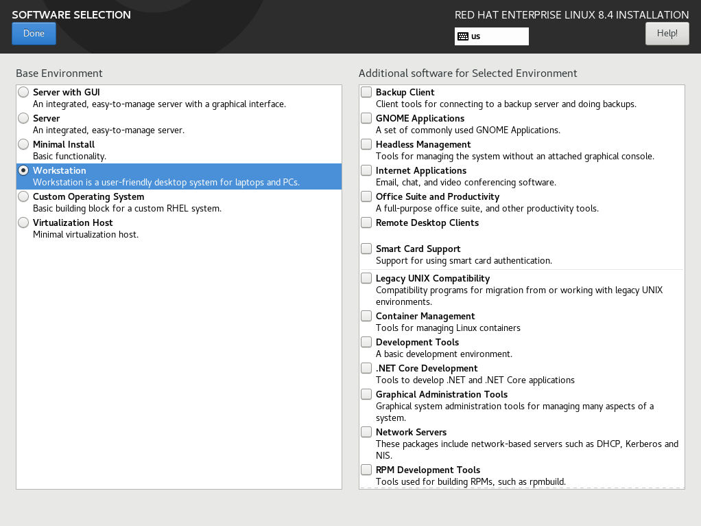Click the Done button

[34, 34]
